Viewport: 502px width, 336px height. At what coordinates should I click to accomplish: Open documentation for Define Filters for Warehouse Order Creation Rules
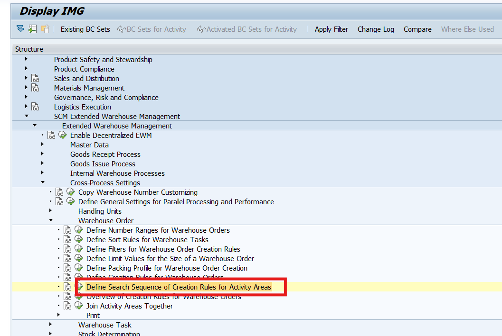coord(67,249)
